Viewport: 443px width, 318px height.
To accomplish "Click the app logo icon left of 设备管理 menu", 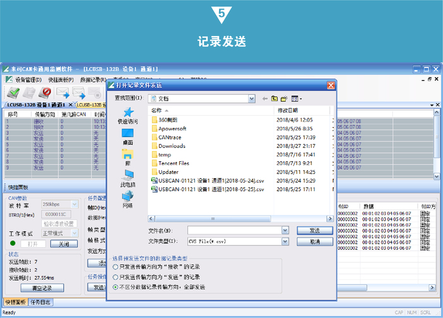I will [9, 80].
